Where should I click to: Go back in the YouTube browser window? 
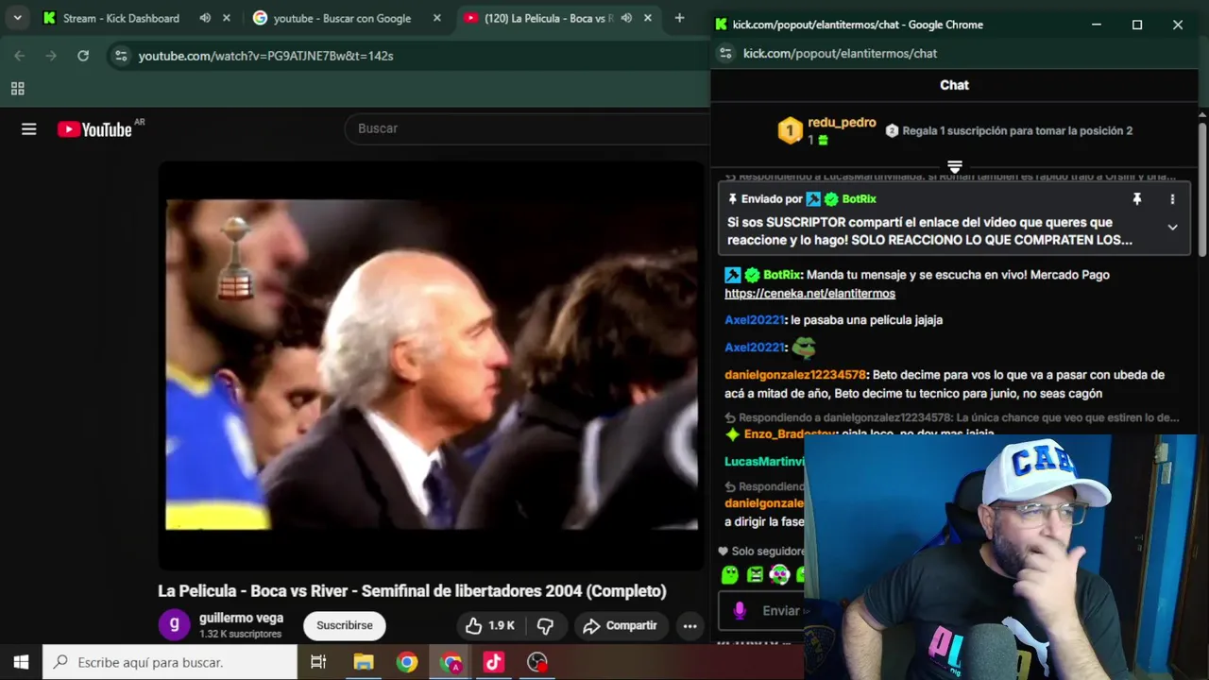(x=20, y=56)
